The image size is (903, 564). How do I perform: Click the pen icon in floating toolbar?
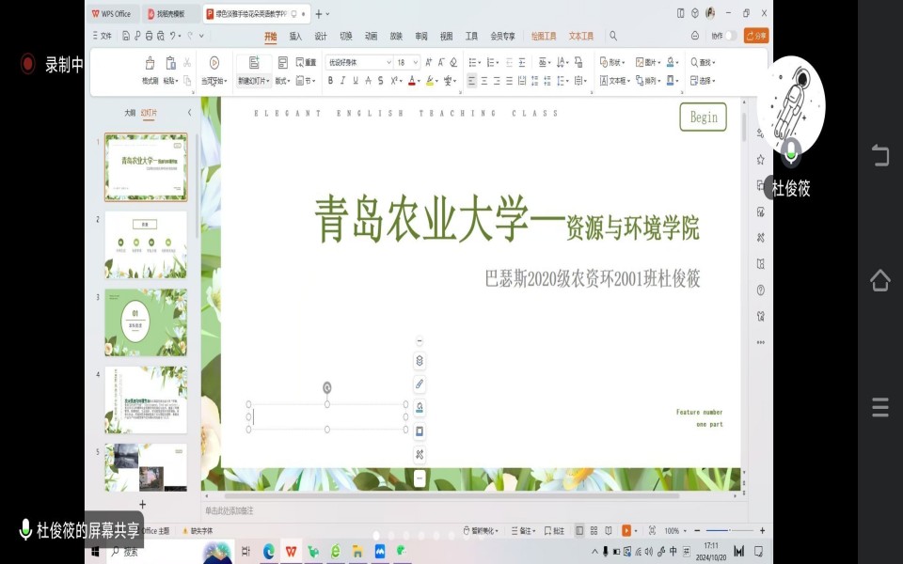[x=420, y=384]
